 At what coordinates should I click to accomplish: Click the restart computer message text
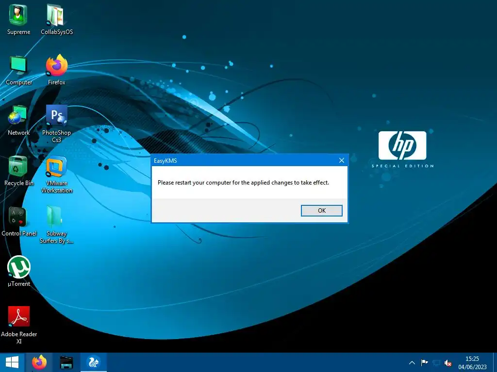tap(243, 183)
